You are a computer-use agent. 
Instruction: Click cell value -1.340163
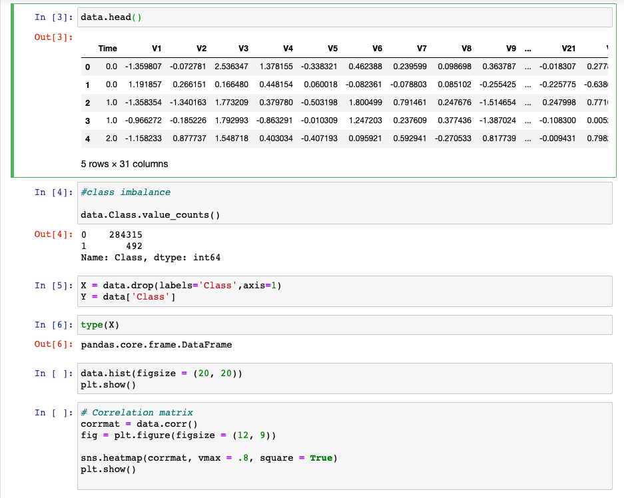click(x=188, y=103)
